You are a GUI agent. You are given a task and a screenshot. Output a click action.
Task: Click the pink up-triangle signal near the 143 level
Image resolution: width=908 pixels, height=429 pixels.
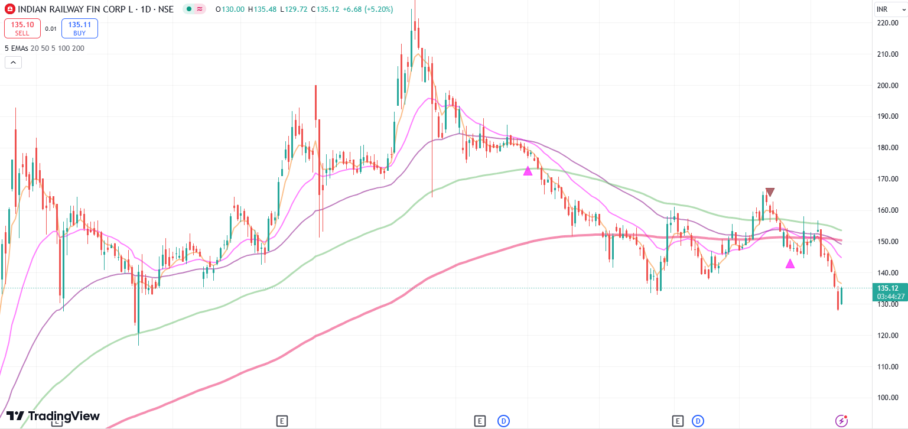coord(790,264)
